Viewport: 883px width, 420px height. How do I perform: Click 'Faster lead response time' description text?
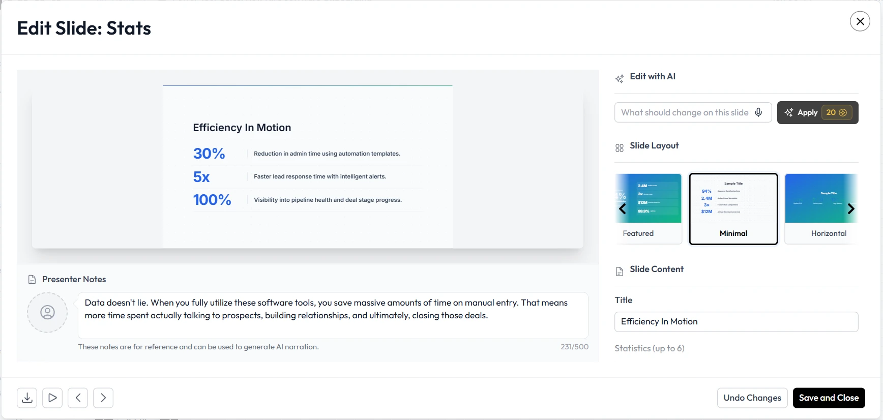[320, 176]
